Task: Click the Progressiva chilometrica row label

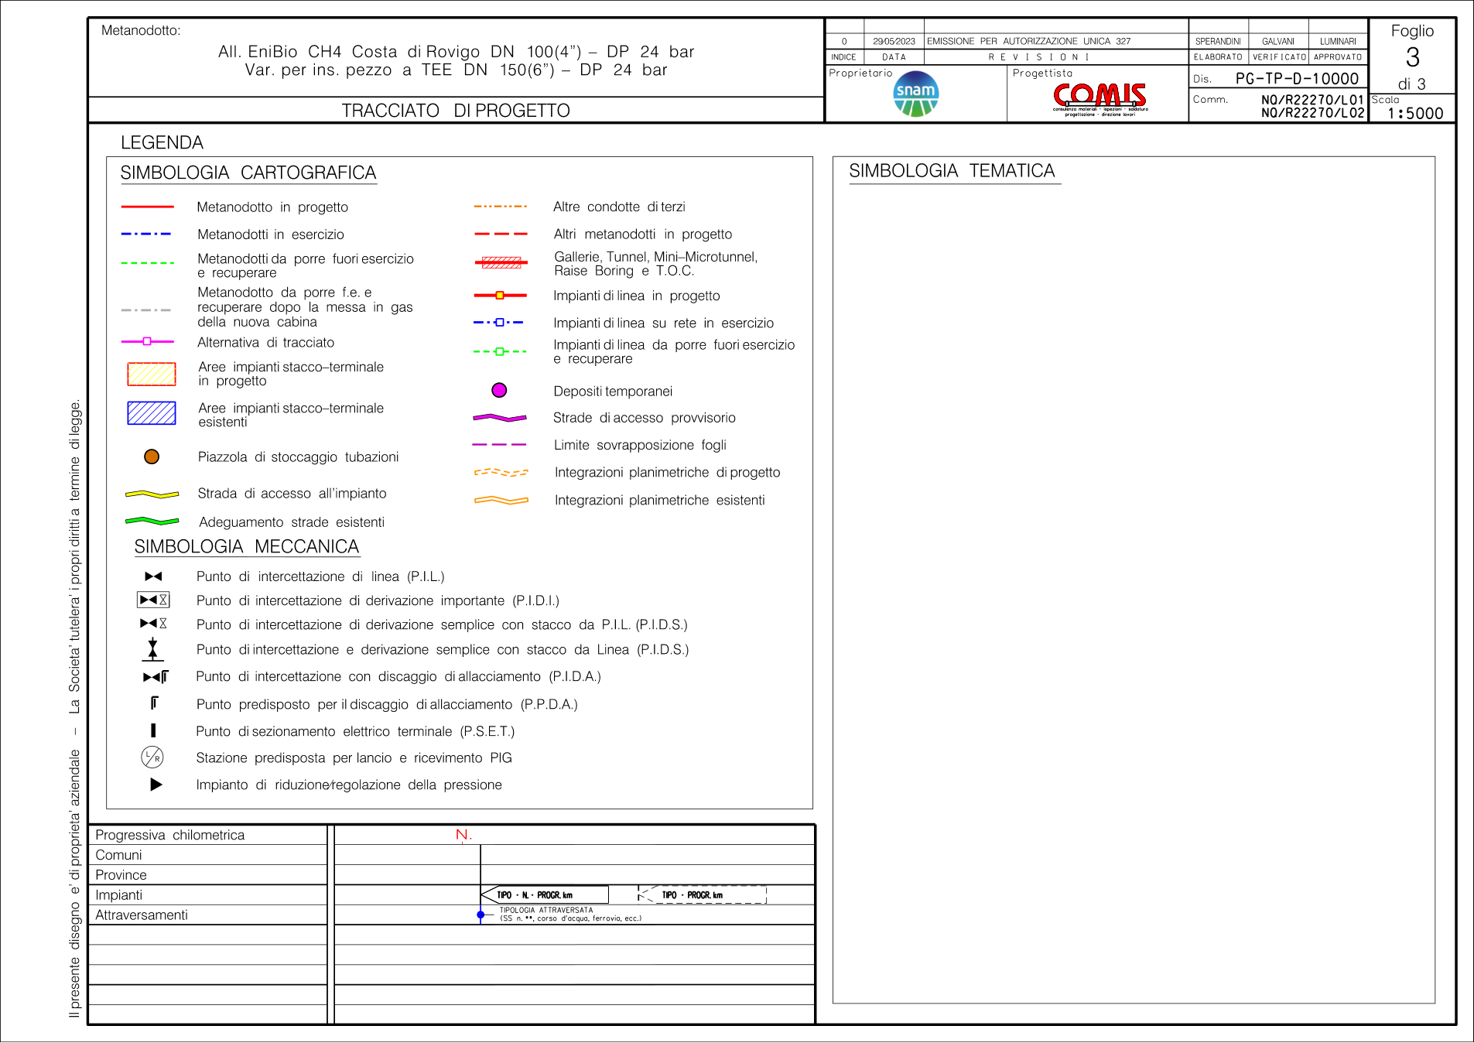Action: 169,835
